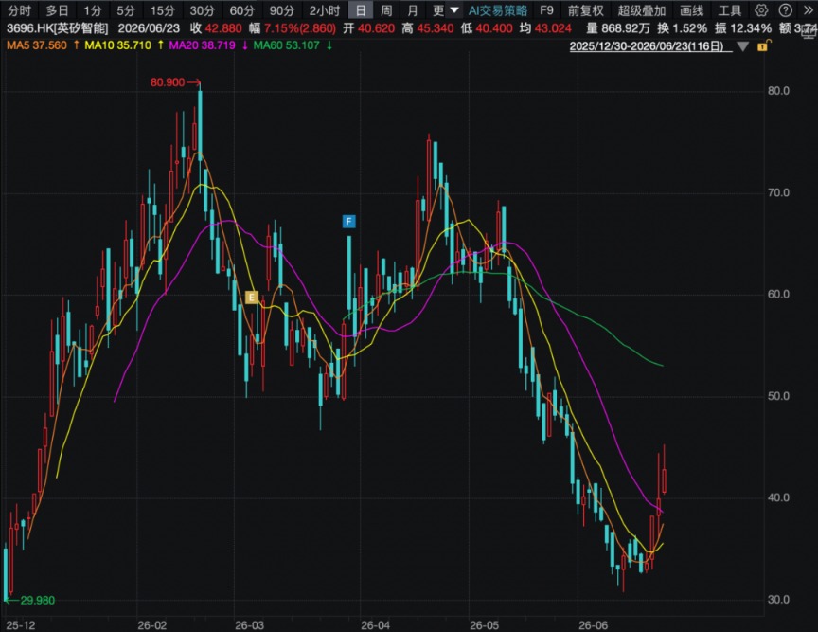
Task: Select the 月 monthly chart tab
Action: pos(413,10)
